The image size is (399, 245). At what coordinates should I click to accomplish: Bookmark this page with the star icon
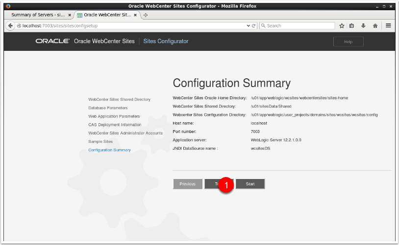tap(342, 25)
